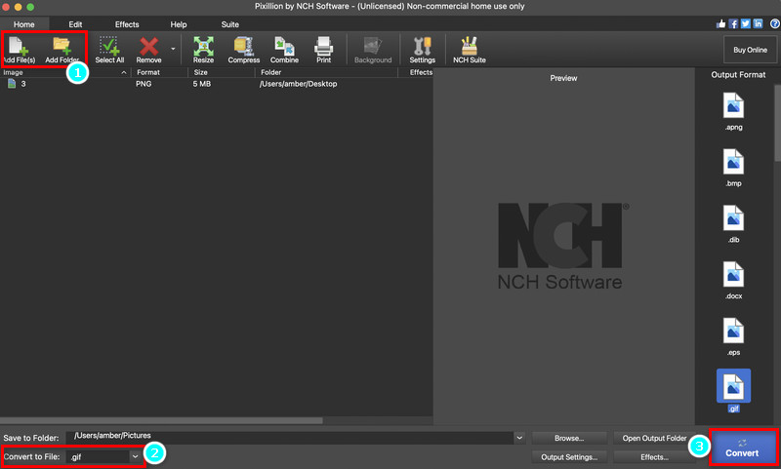The height and width of the screenshot is (469, 781).
Task: Click the Effects... button at the bottom
Action: pyautogui.click(x=654, y=457)
